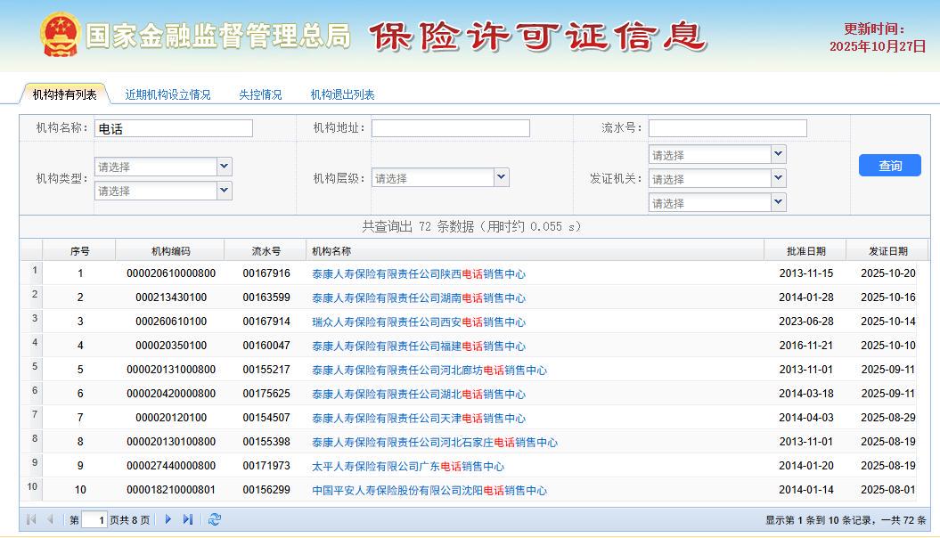Go to the first page of results
The height and width of the screenshot is (538, 940).
31,519
